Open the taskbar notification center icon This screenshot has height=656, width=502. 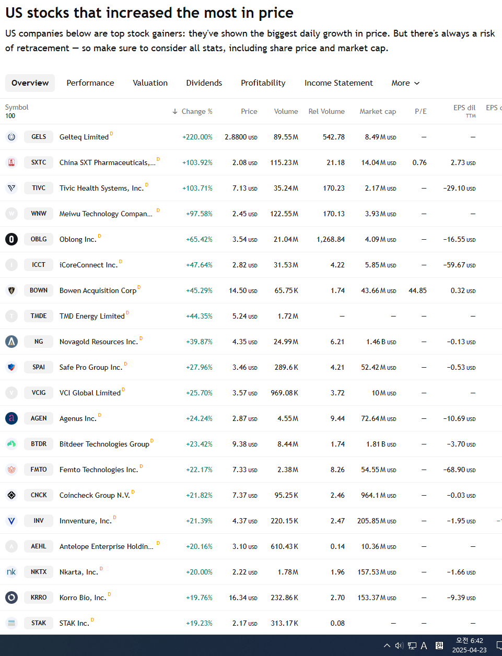(x=499, y=646)
